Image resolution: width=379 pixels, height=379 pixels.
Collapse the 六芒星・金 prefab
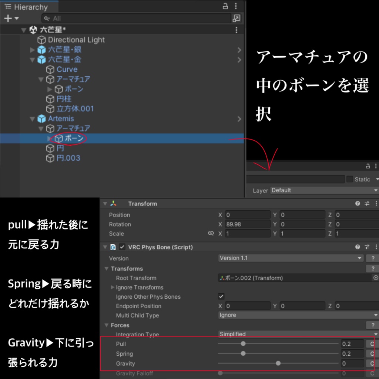click(33, 60)
